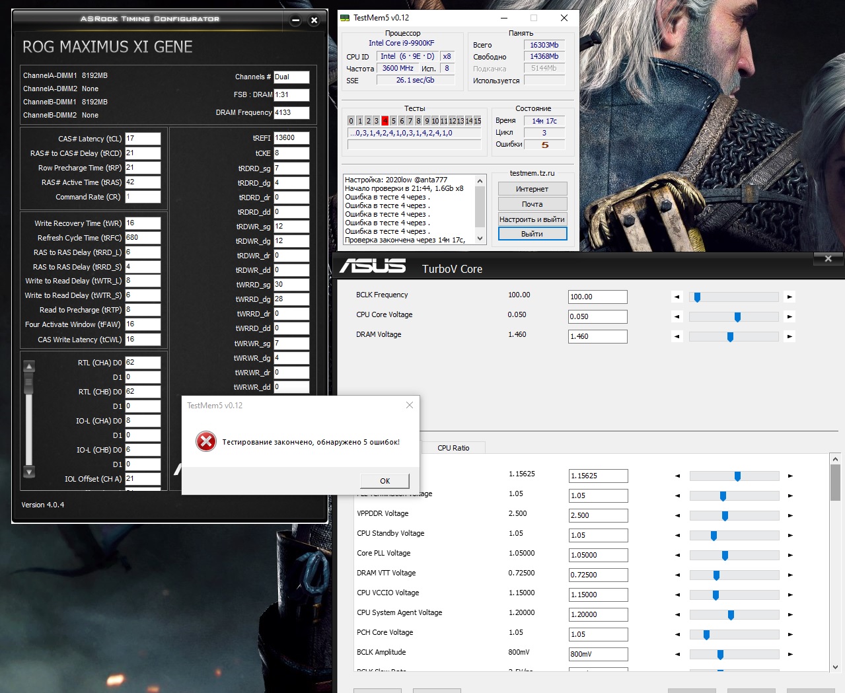845x693 pixels.
Task: Decrease CPU System Agent Voltage left arrow
Action: pyautogui.click(x=677, y=614)
